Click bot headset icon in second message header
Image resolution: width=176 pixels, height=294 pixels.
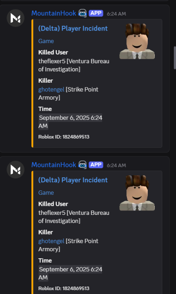82,165
